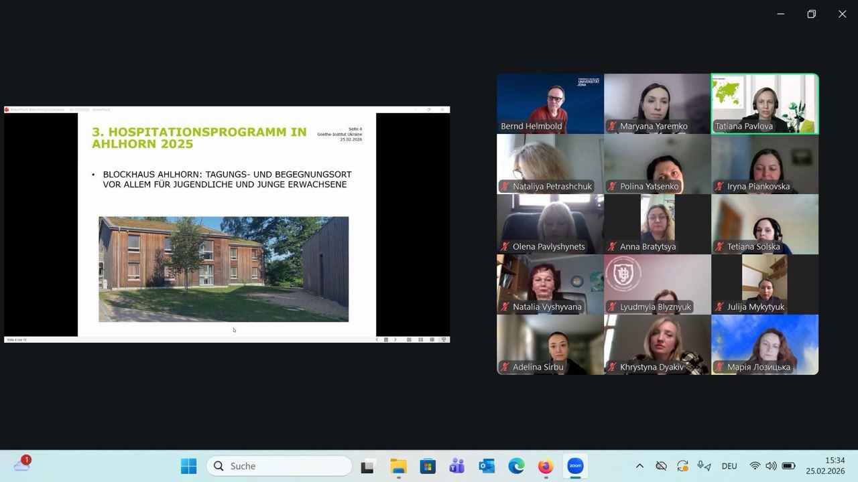Open Microsoft Teams from taskbar
The image size is (858, 482).
(457, 466)
